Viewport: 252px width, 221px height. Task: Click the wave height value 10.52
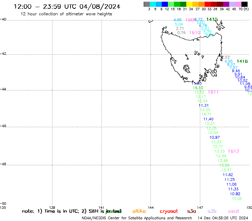242,81
